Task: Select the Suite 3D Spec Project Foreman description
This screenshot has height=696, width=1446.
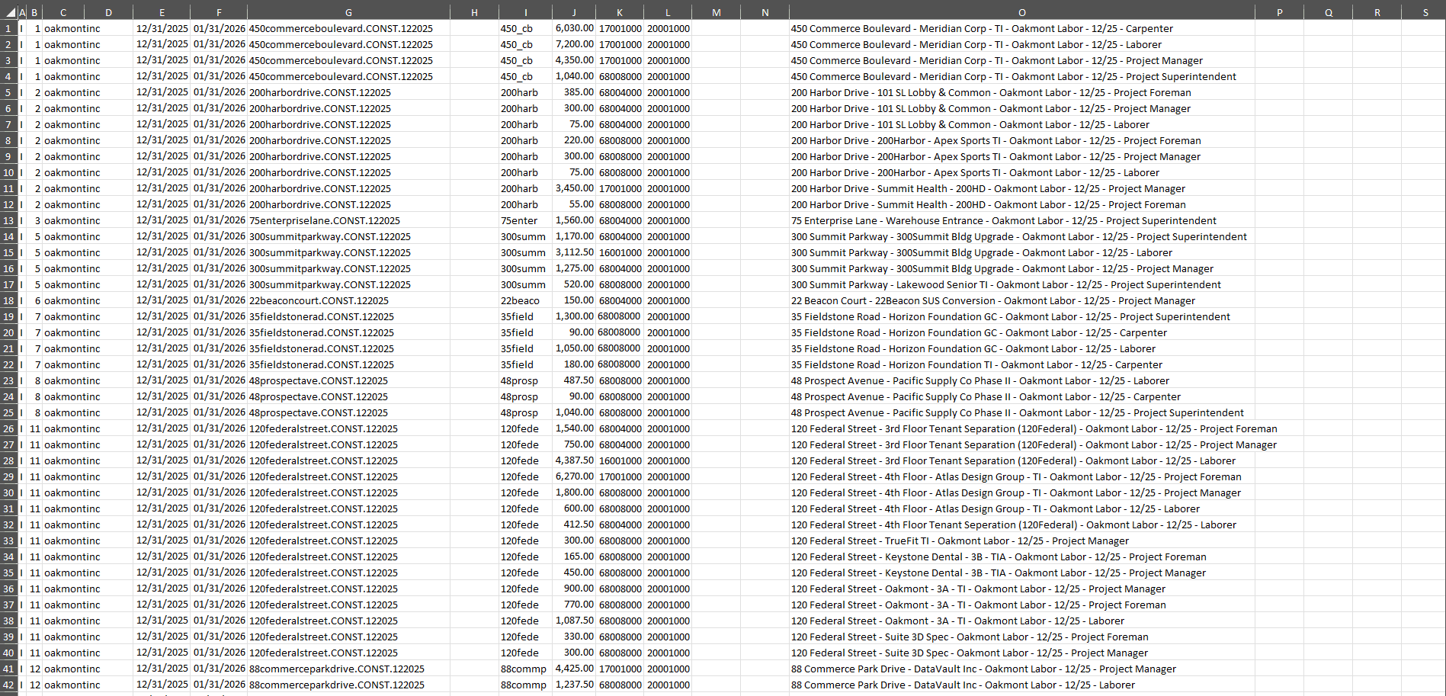Action: click(1021, 637)
